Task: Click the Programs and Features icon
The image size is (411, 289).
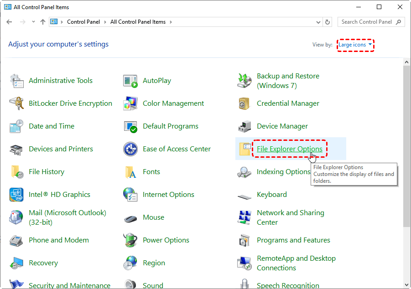Action: [245, 240]
